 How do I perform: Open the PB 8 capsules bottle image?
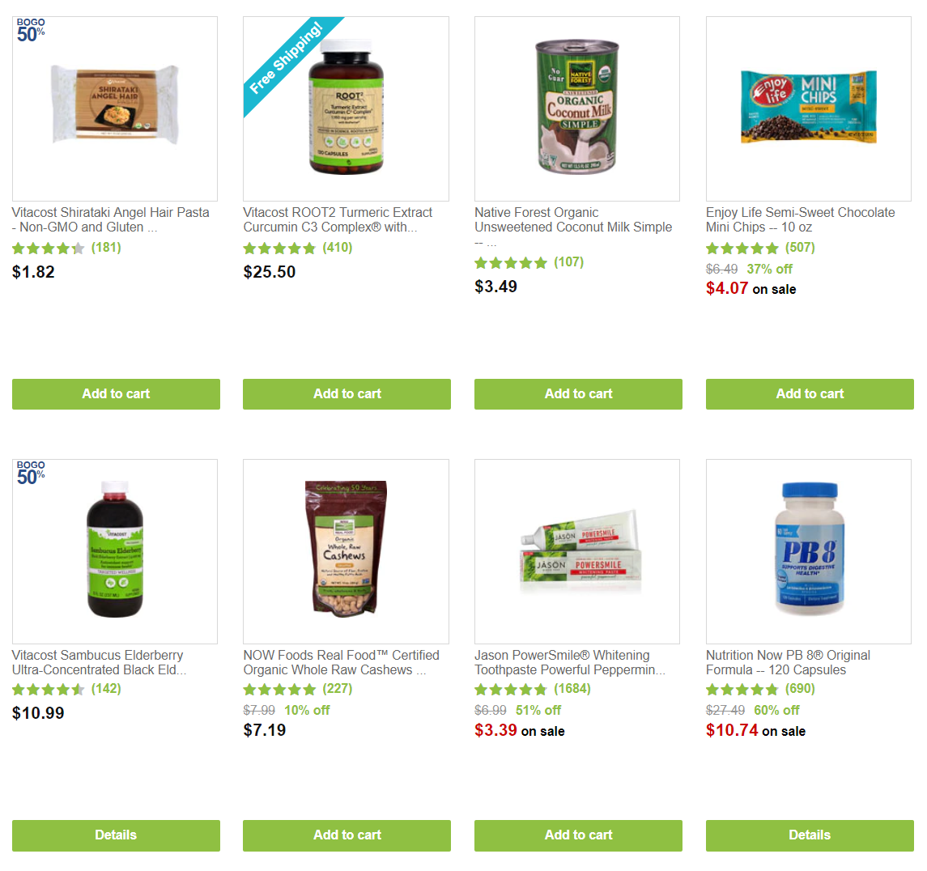[x=808, y=551]
